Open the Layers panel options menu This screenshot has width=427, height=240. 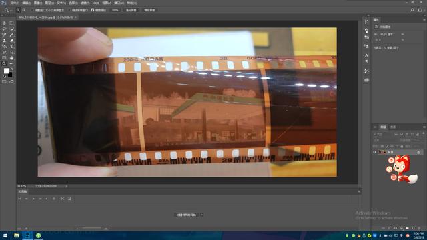[x=424, y=127]
